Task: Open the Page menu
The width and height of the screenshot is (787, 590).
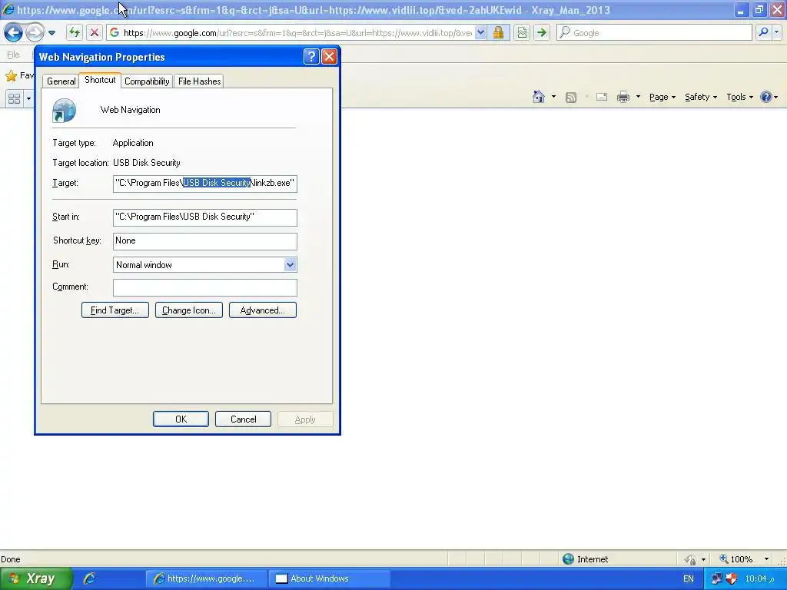Action: (x=662, y=98)
